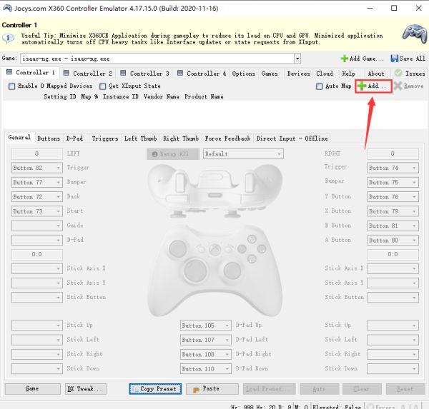Enable the 0 Mapped Devices checkbox
429x409 pixels.
coord(11,86)
